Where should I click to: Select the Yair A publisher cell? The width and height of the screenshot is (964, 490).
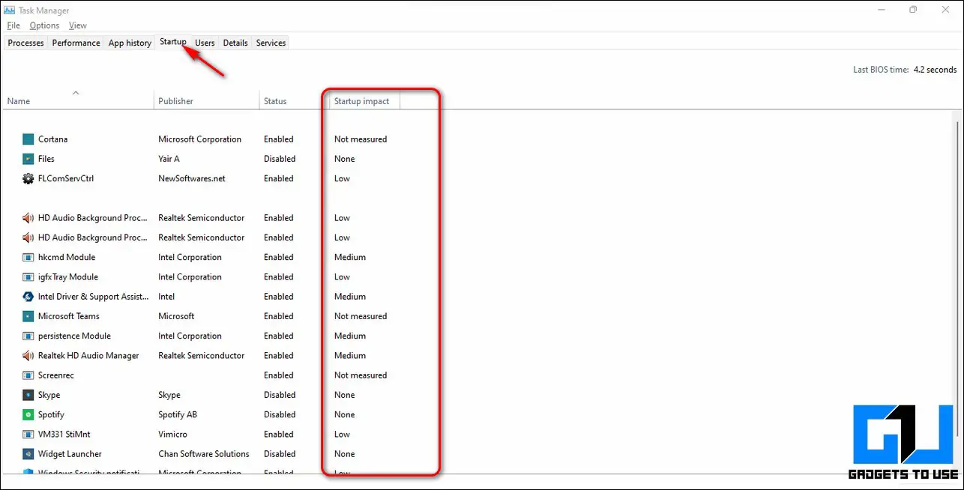point(169,159)
